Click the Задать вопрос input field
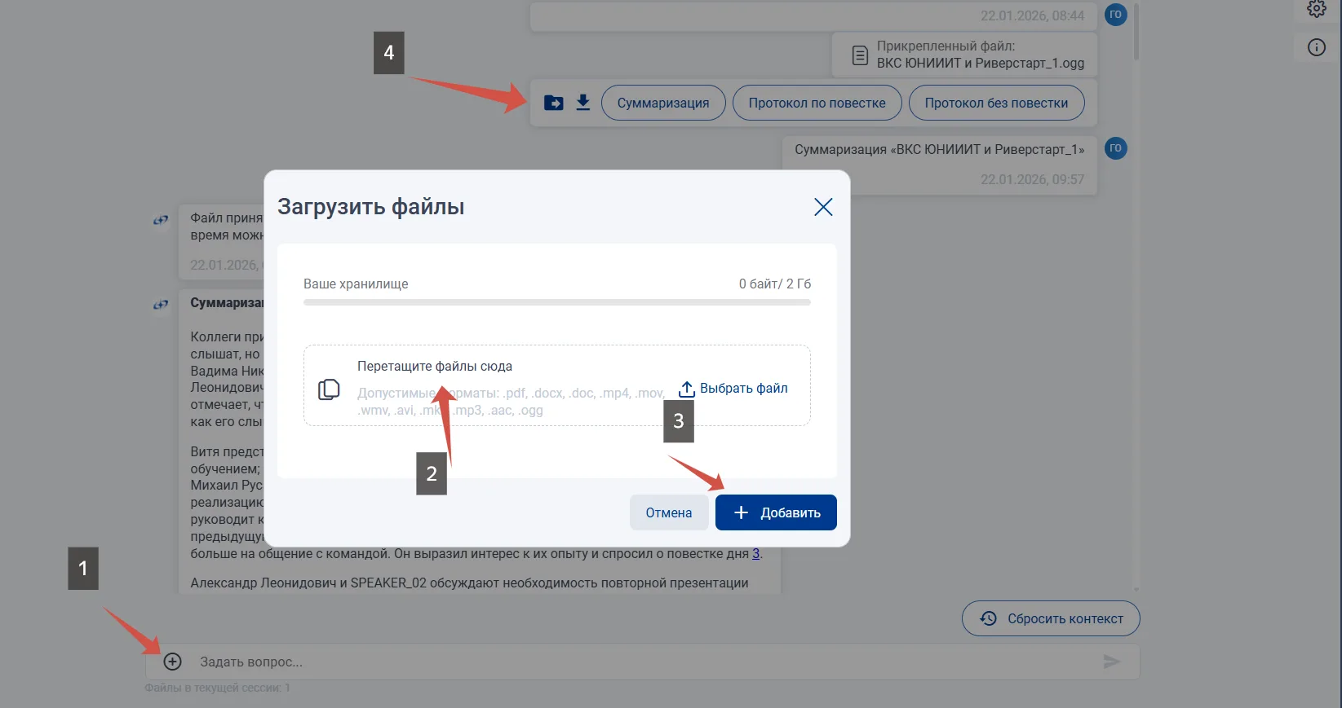Screen dimensions: 1342x708 [x=643, y=662]
